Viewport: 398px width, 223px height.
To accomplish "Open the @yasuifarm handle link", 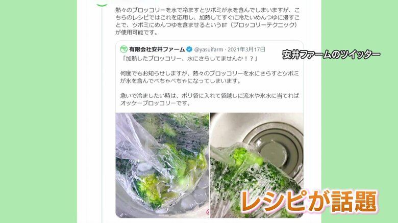I will (209, 49).
